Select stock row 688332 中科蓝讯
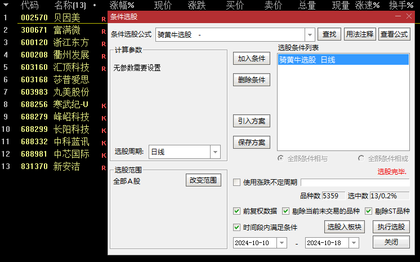This screenshot has width=420, height=262. [53, 141]
